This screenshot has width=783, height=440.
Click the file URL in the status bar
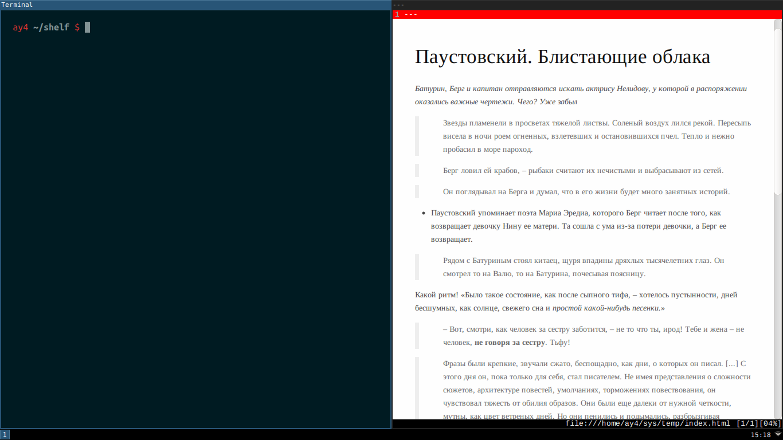click(647, 424)
